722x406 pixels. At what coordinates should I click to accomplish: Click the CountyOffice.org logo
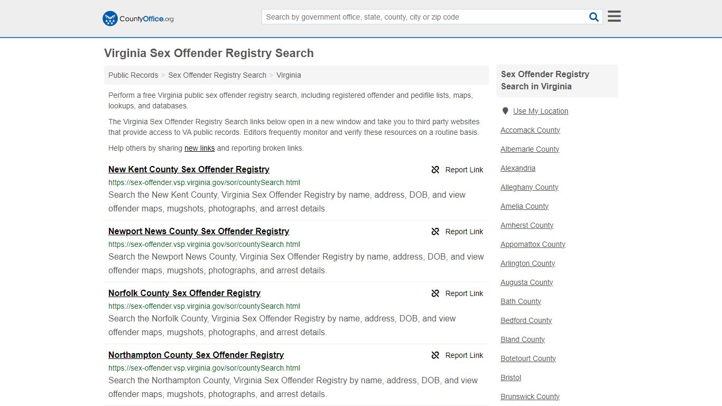tap(138, 19)
